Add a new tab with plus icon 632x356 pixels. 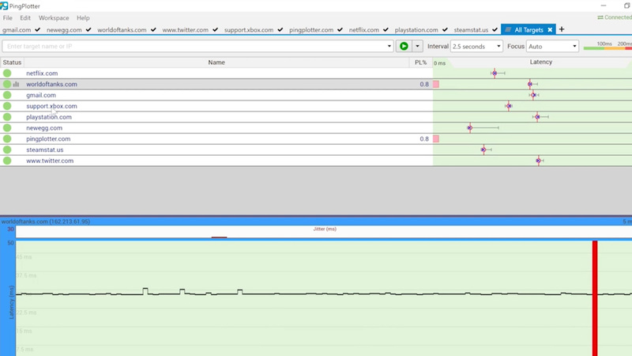click(x=562, y=29)
